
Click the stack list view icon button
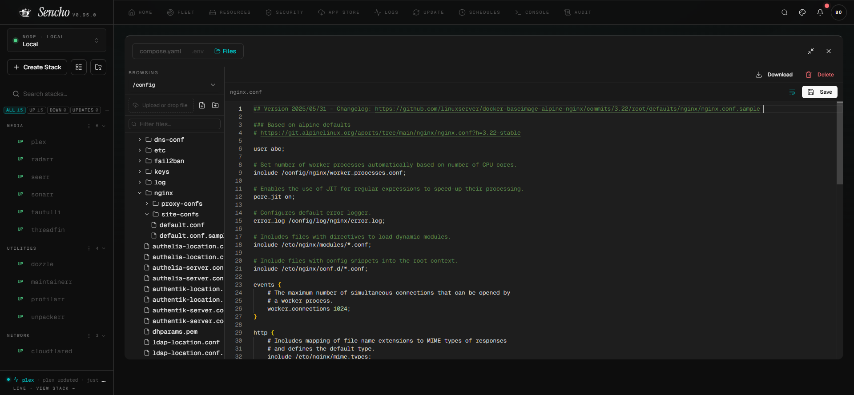click(79, 67)
